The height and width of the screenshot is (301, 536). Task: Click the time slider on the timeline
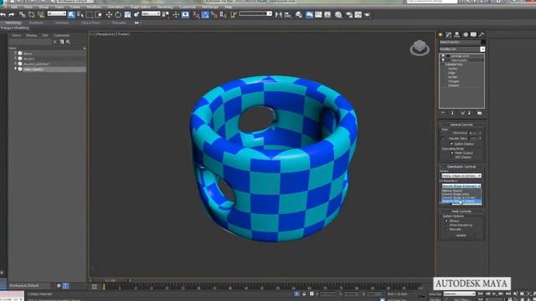click(x=110, y=281)
